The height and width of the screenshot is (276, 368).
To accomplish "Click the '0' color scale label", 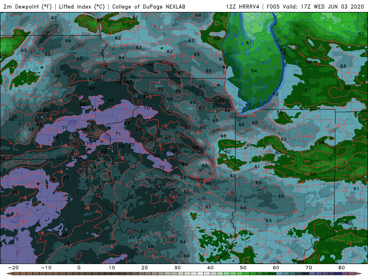I will coord(79,268).
